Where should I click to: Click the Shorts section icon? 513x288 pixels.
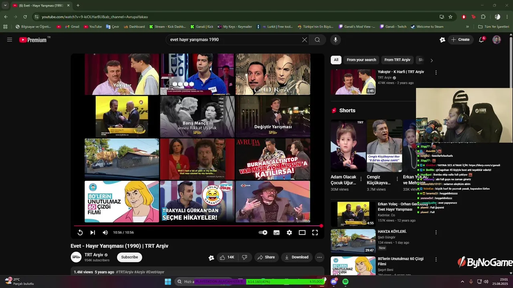[334, 110]
